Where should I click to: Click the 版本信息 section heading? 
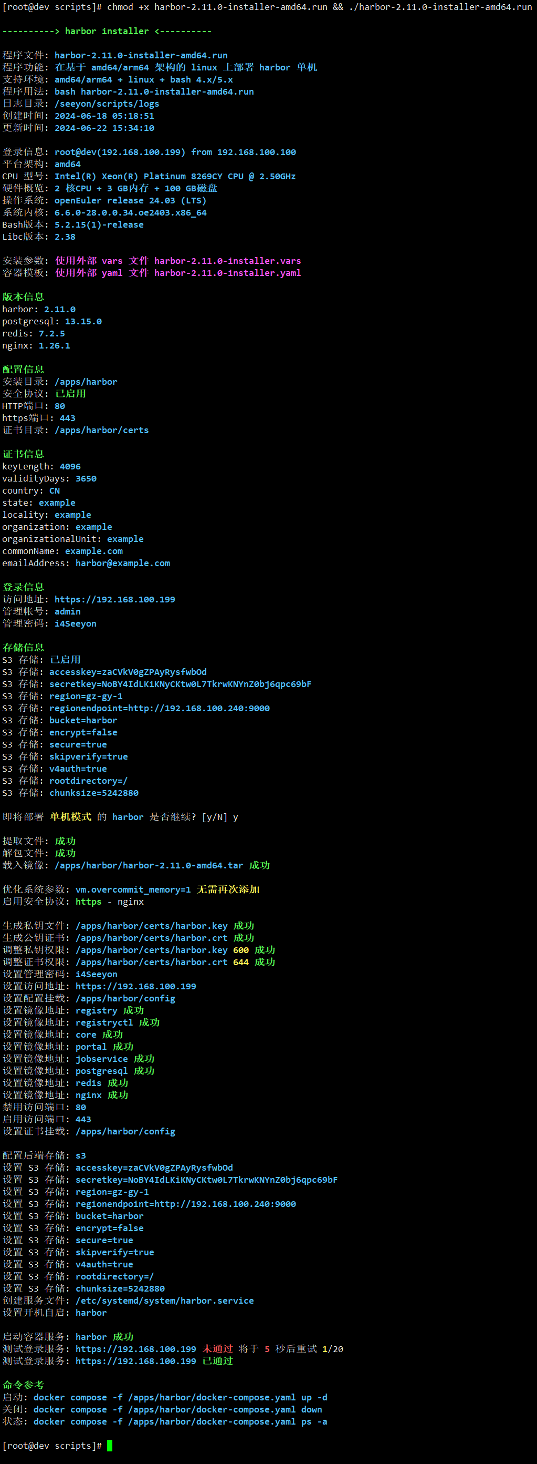point(23,296)
